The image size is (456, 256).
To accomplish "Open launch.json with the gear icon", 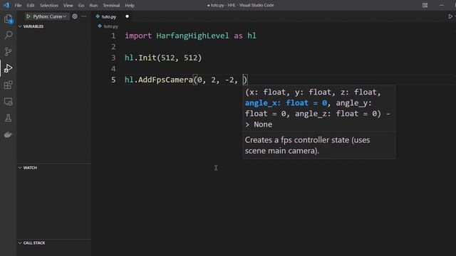I will [75, 16].
